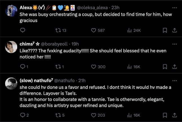Image resolution: width=182 pixels, height=122 pixels.
Task: Click nathufo's profile picture
Action: (x=11, y=83)
